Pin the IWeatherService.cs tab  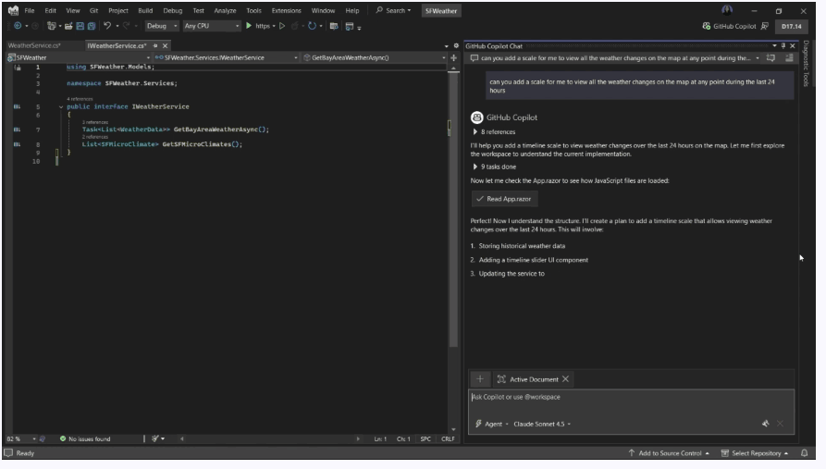(x=155, y=46)
